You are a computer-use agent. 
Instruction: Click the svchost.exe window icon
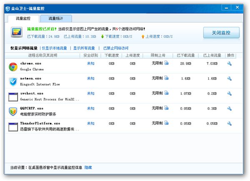coord(13,97)
